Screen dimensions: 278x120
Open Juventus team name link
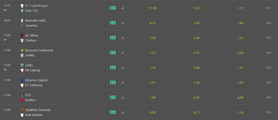[31, 25]
